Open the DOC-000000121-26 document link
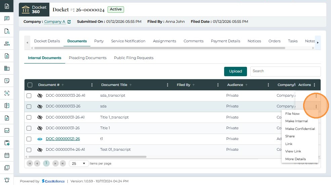Screen dimensions: 331x185 coord(63,139)
